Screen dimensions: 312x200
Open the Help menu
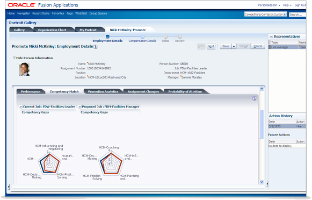[x=287, y=5]
